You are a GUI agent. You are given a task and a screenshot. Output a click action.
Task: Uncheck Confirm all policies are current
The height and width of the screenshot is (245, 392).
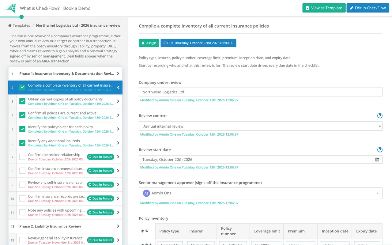(22, 115)
